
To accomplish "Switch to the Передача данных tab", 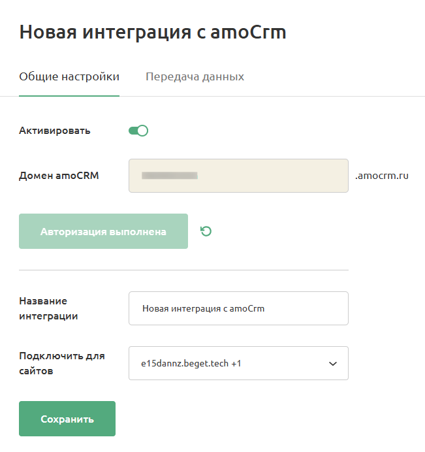I will point(195,77).
